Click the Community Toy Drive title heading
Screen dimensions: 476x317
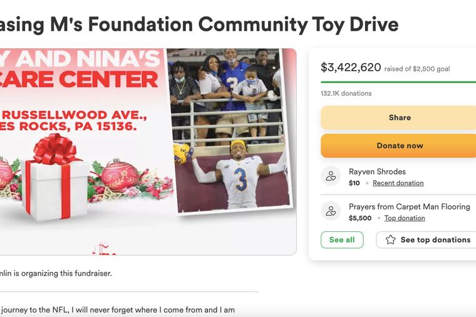[199, 24]
